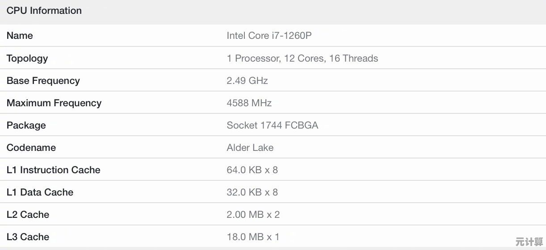Screen dimensions: 546x250
Task: Select the Package row label
Action: [x=26, y=125]
